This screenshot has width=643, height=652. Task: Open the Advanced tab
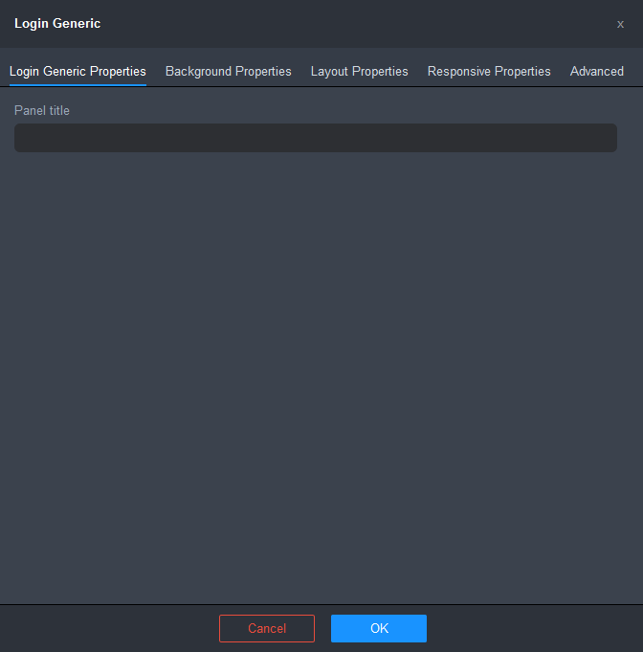pyautogui.click(x=597, y=72)
